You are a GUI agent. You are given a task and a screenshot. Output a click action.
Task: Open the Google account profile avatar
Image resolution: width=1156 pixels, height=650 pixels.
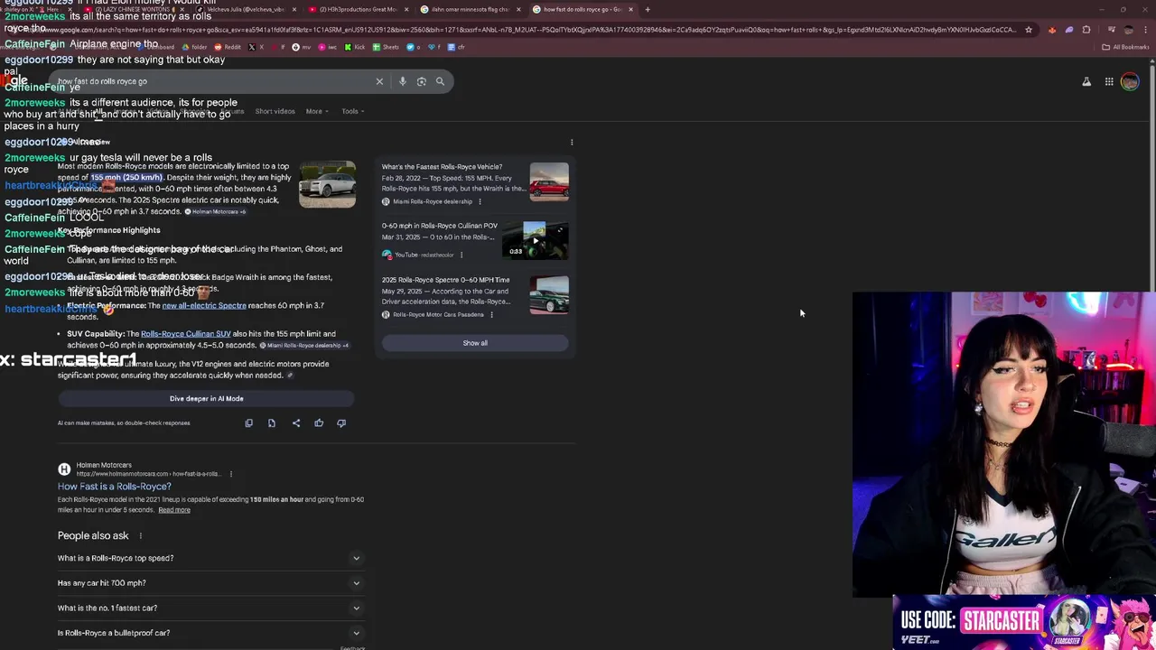pos(1130,81)
